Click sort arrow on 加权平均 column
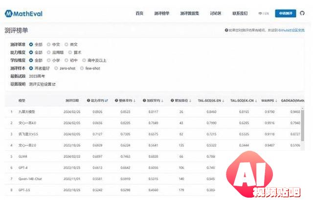 (x=162, y=101)
